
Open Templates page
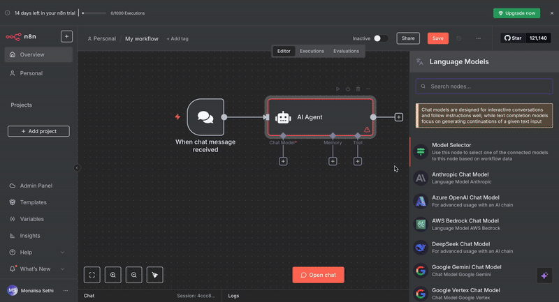pos(38,202)
